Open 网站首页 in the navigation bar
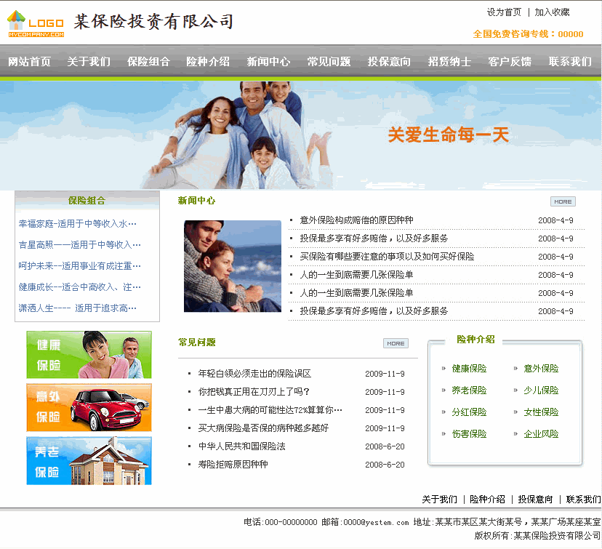This screenshot has width=602, height=549. 29,62
